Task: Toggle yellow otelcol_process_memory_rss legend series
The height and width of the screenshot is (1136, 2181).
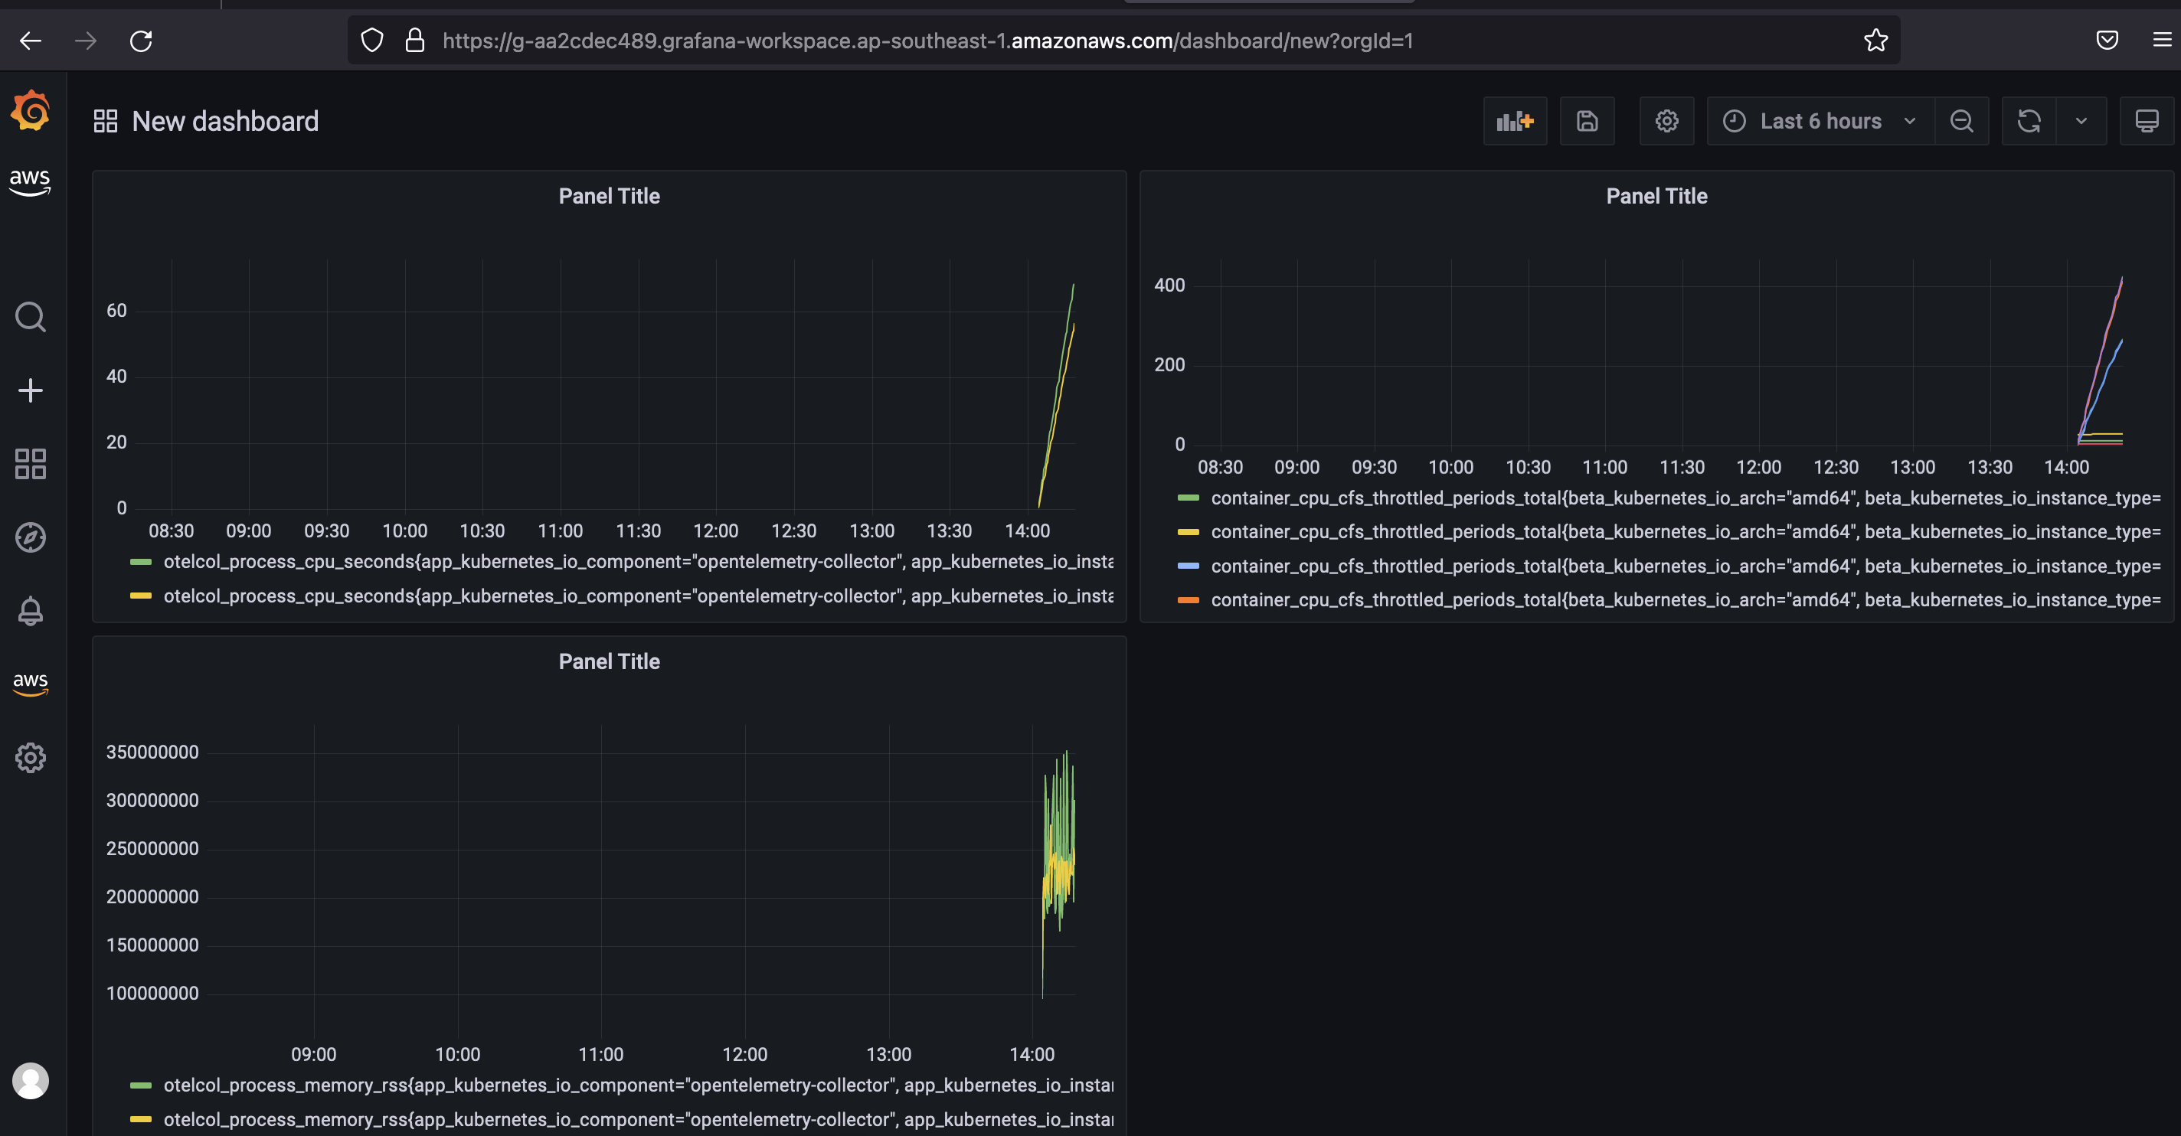Action: (639, 1119)
